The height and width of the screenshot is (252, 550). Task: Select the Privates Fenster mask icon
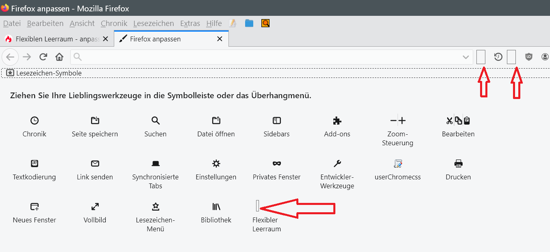[276, 164]
